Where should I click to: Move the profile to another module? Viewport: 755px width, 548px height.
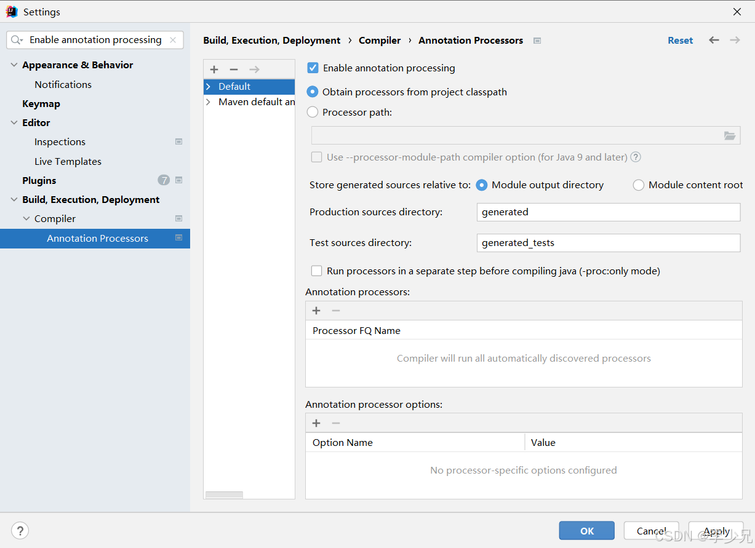pos(254,69)
